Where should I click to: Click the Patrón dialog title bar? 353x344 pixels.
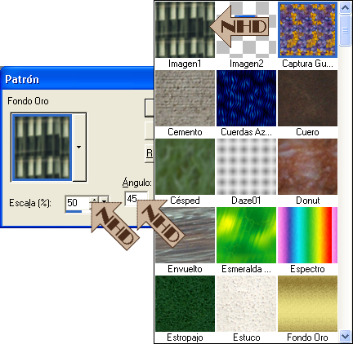[x=78, y=79]
